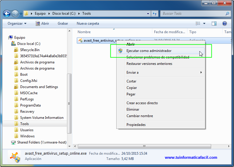Open the Config.Msi folder

click(x=29, y=81)
